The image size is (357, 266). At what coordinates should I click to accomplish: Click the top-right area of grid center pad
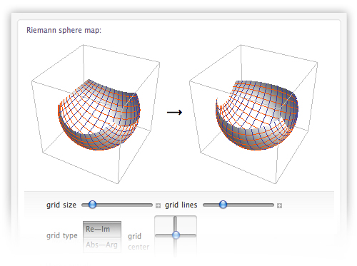(x=186, y=225)
